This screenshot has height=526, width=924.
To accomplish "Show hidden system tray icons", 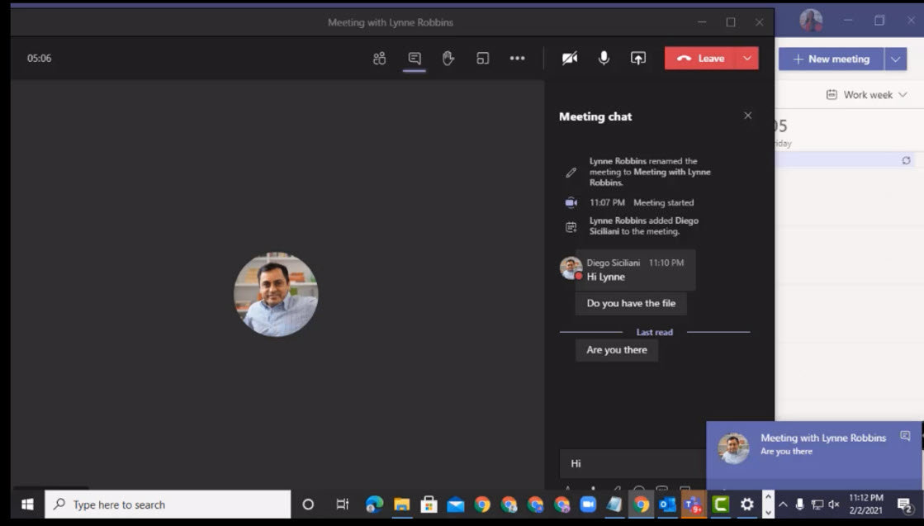I will pyautogui.click(x=783, y=505).
